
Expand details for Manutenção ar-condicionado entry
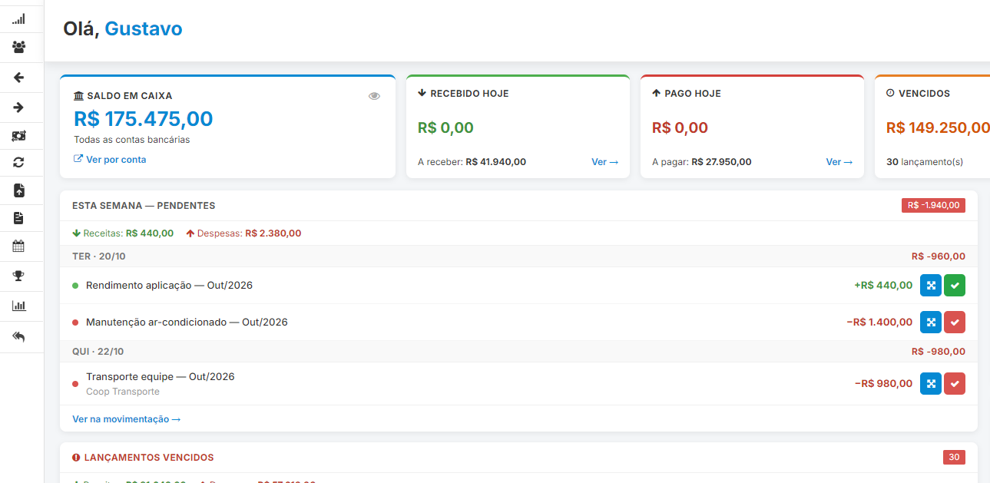(x=931, y=322)
